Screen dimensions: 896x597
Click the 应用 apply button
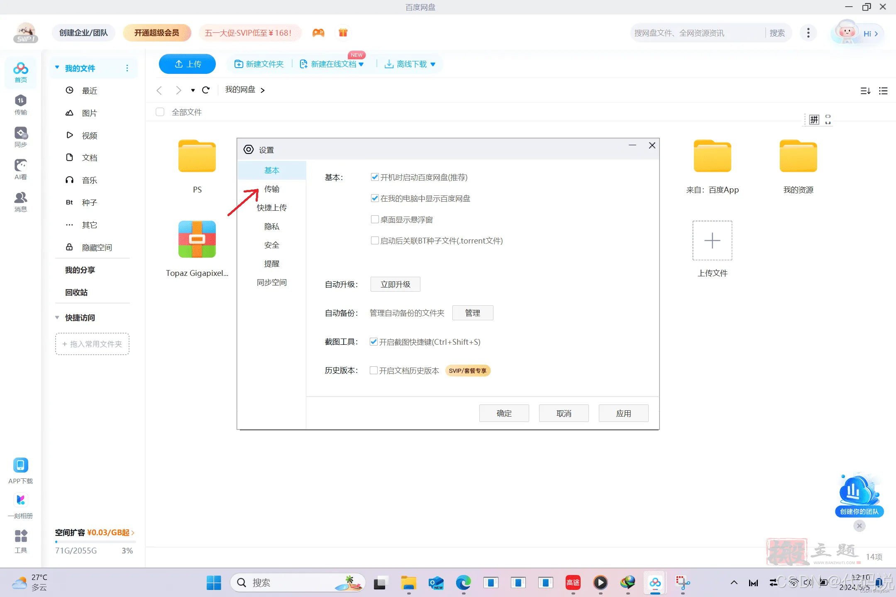click(623, 413)
